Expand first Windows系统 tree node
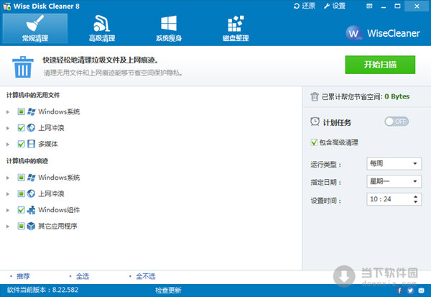The image size is (431, 297). pos(8,111)
